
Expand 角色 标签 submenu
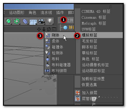[90, 59]
